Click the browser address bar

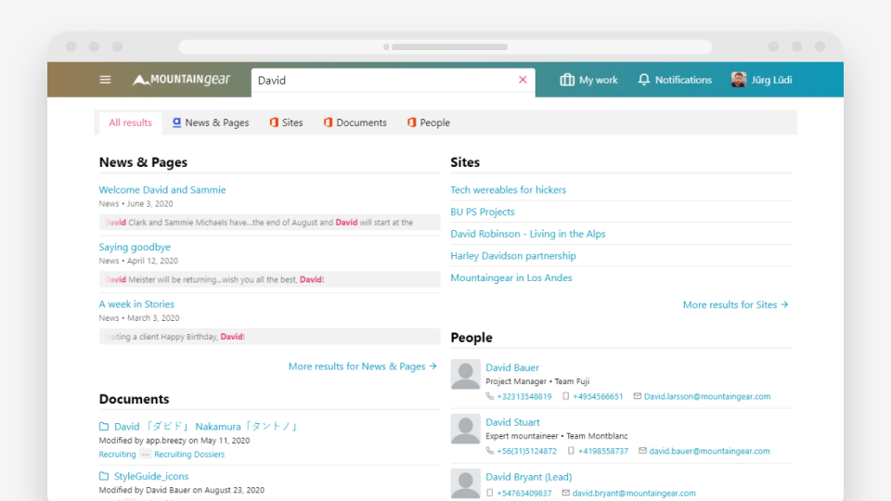[x=445, y=46]
